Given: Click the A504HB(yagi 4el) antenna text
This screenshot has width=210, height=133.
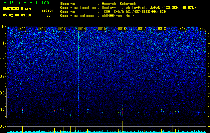Looking at the screenshot, I should 118,16.
